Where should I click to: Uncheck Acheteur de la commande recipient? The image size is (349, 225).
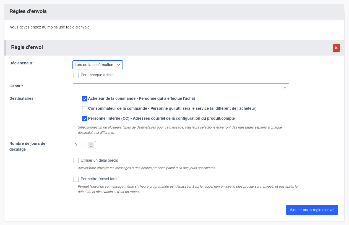(85, 99)
